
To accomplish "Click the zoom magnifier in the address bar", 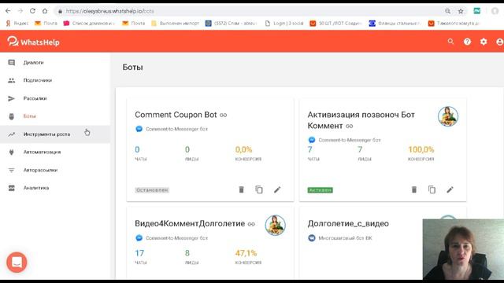I will click(x=447, y=11).
